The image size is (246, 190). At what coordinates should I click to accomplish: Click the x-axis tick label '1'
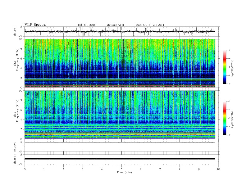click(x=44, y=169)
